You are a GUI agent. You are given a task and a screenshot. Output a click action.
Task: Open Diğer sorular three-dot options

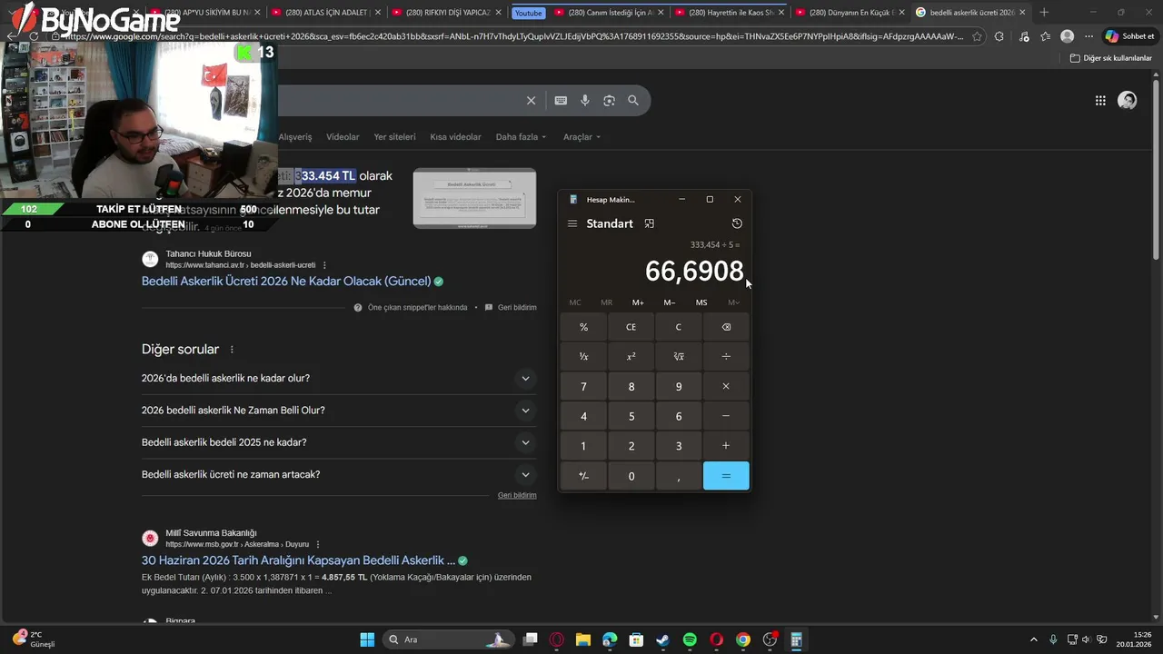coord(232,350)
